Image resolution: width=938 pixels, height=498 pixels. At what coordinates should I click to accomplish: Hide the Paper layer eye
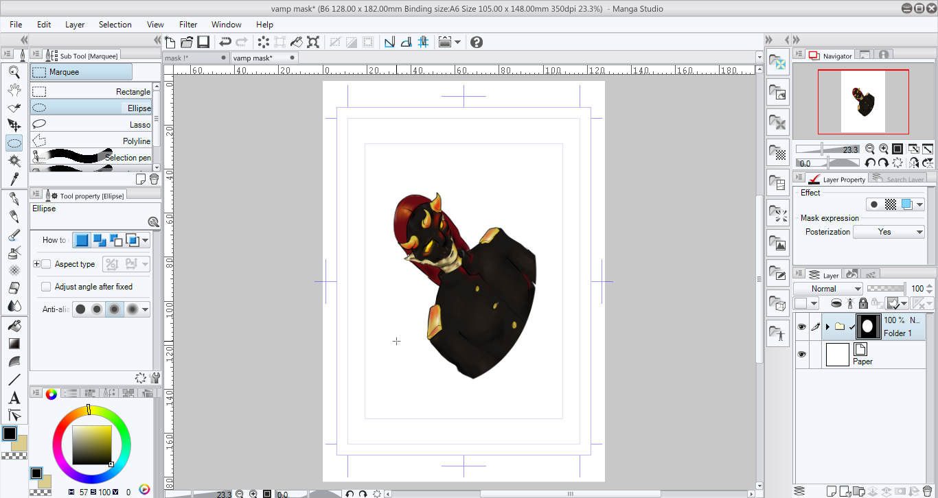click(801, 355)
